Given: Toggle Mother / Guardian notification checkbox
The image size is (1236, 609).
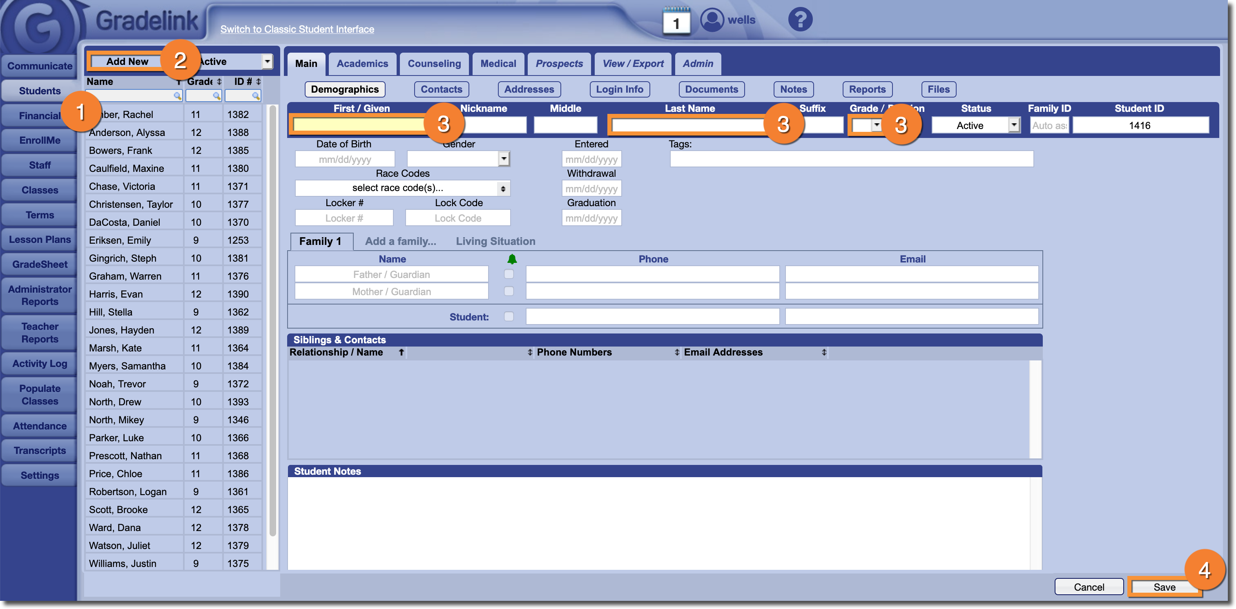Looking at the screenshot, I should coord(509,291).
